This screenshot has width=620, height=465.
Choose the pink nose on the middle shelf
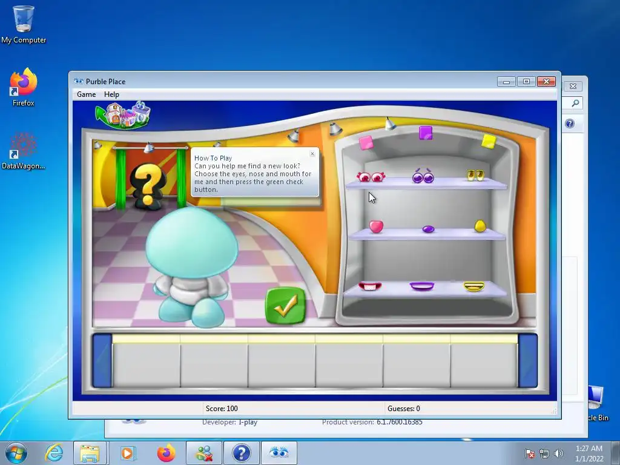click(x=376, y=226)
